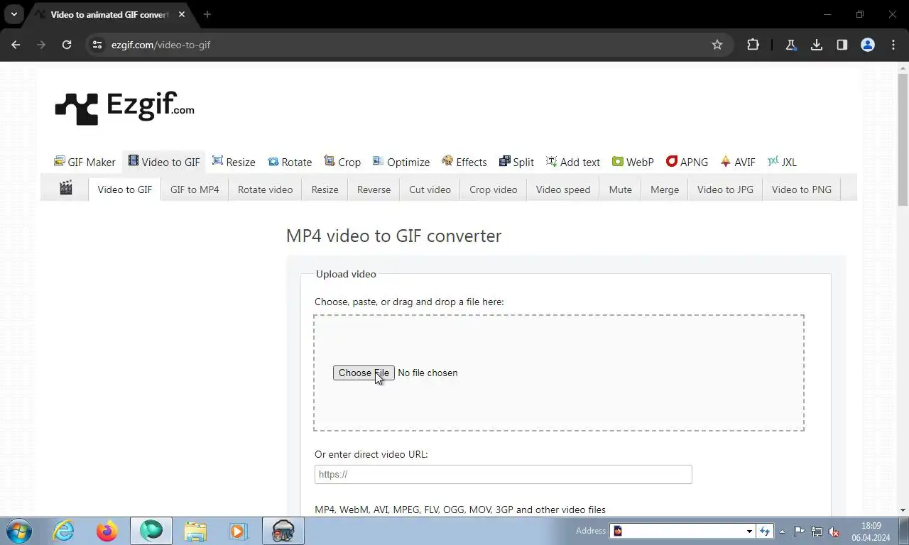Switch to the Rotate video tab
This screenshot has height=545, width=909.
265,189
